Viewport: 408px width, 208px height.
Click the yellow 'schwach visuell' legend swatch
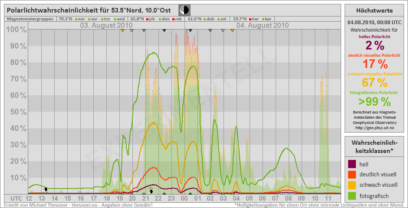pyautogui.click(x=352, y=185)
